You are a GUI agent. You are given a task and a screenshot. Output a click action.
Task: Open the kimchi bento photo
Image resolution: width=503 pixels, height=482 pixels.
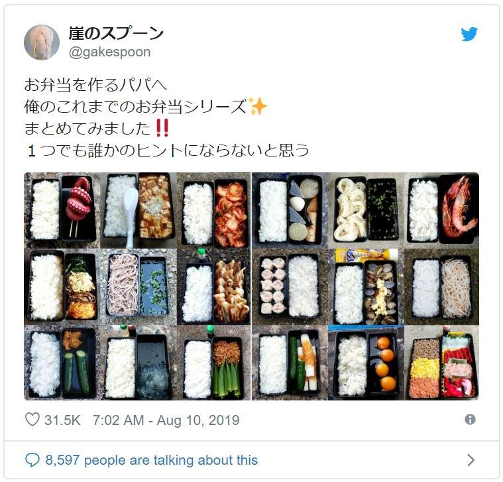[213, 211]
